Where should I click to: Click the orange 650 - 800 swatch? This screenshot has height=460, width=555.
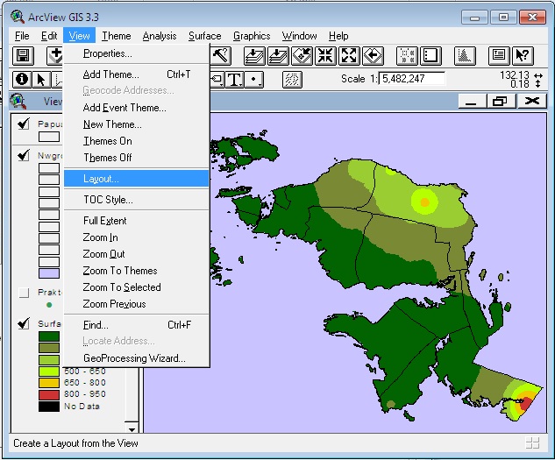click(49, 383)
